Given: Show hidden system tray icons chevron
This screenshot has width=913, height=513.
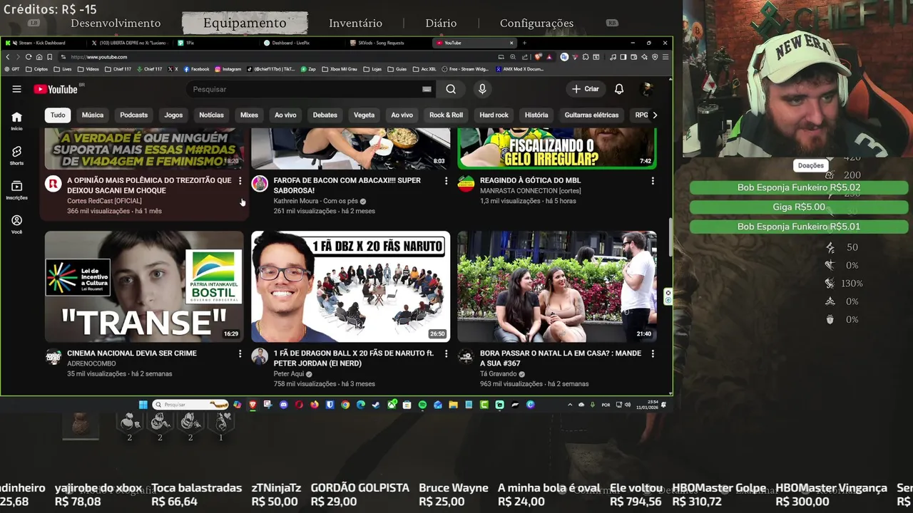Looking at the screenshot, I should point(569,405).
